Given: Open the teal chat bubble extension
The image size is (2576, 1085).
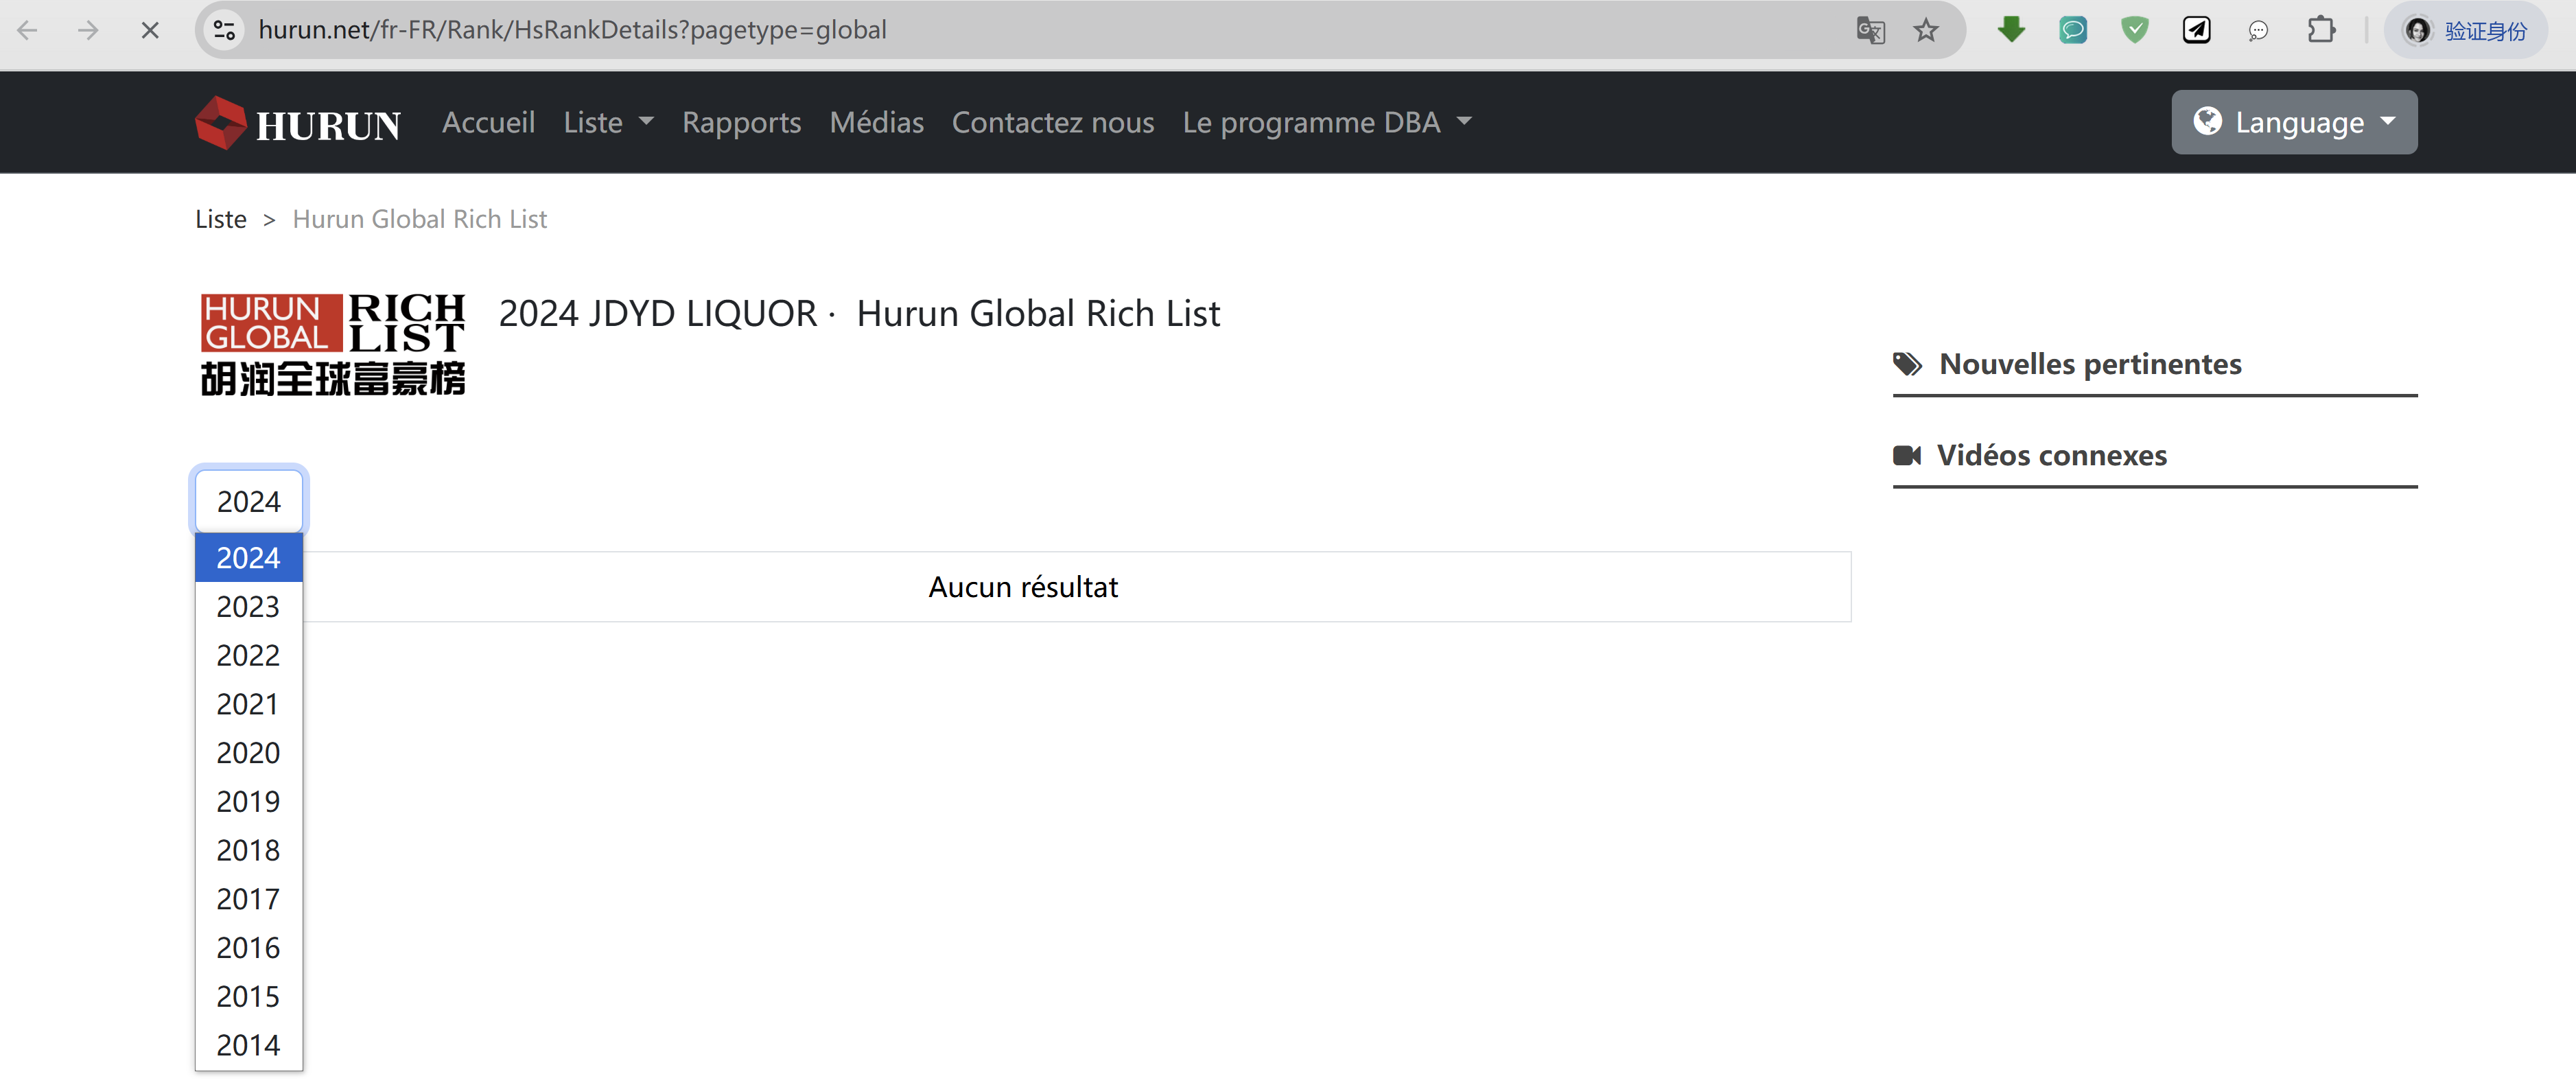Looking at the screenshot, I should pyautogui.click(x=2073, y=30).
